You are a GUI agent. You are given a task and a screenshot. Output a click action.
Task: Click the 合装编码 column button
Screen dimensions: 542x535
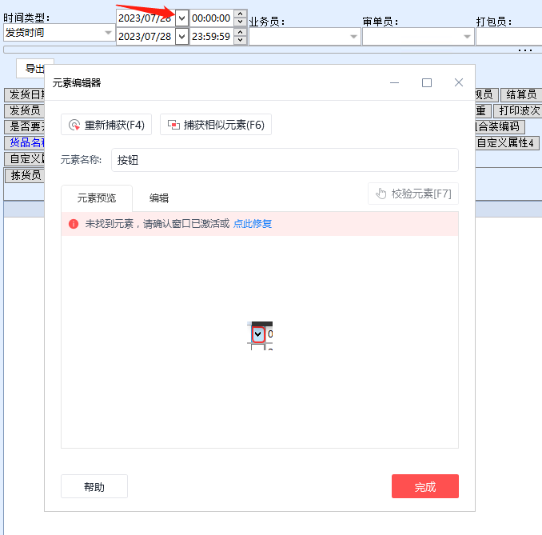point(500,126)
